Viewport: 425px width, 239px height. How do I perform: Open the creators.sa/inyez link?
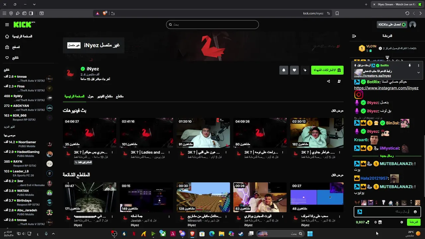click(x=373, y=76)
